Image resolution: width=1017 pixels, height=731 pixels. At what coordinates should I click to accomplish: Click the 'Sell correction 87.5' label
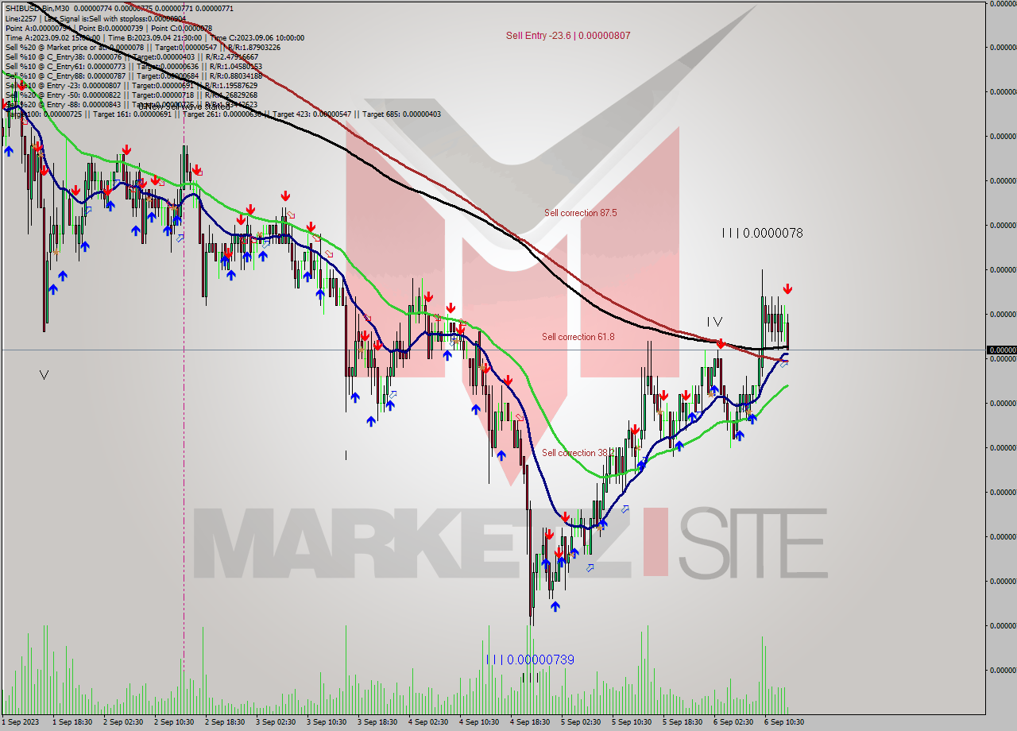coord(580,213)
